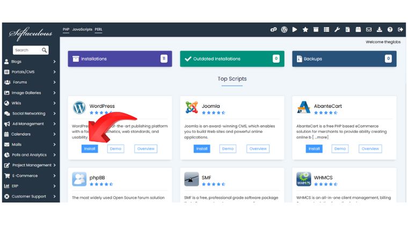Install WordPress

(90, 149)
